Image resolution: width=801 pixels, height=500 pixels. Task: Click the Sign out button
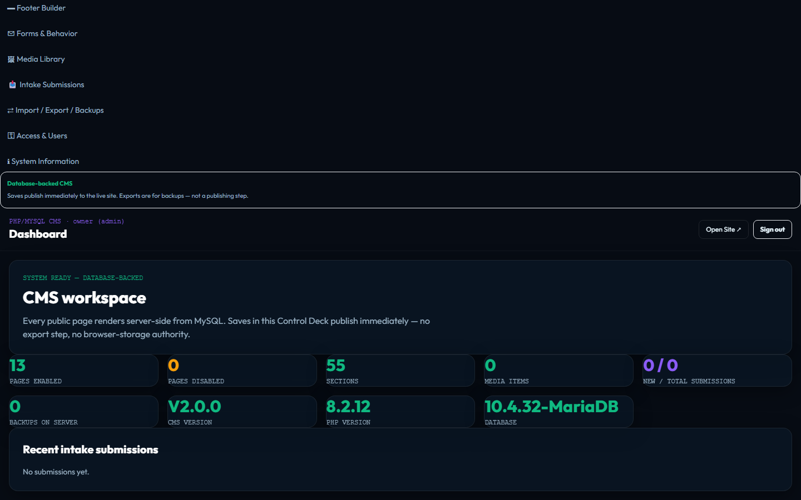(x=772, y=229)
